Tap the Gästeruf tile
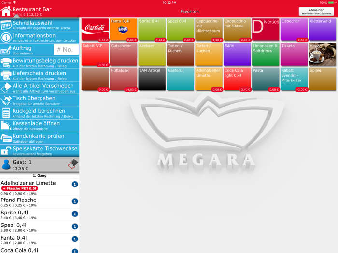Screen dimensions: 338x253 (181, 79)
